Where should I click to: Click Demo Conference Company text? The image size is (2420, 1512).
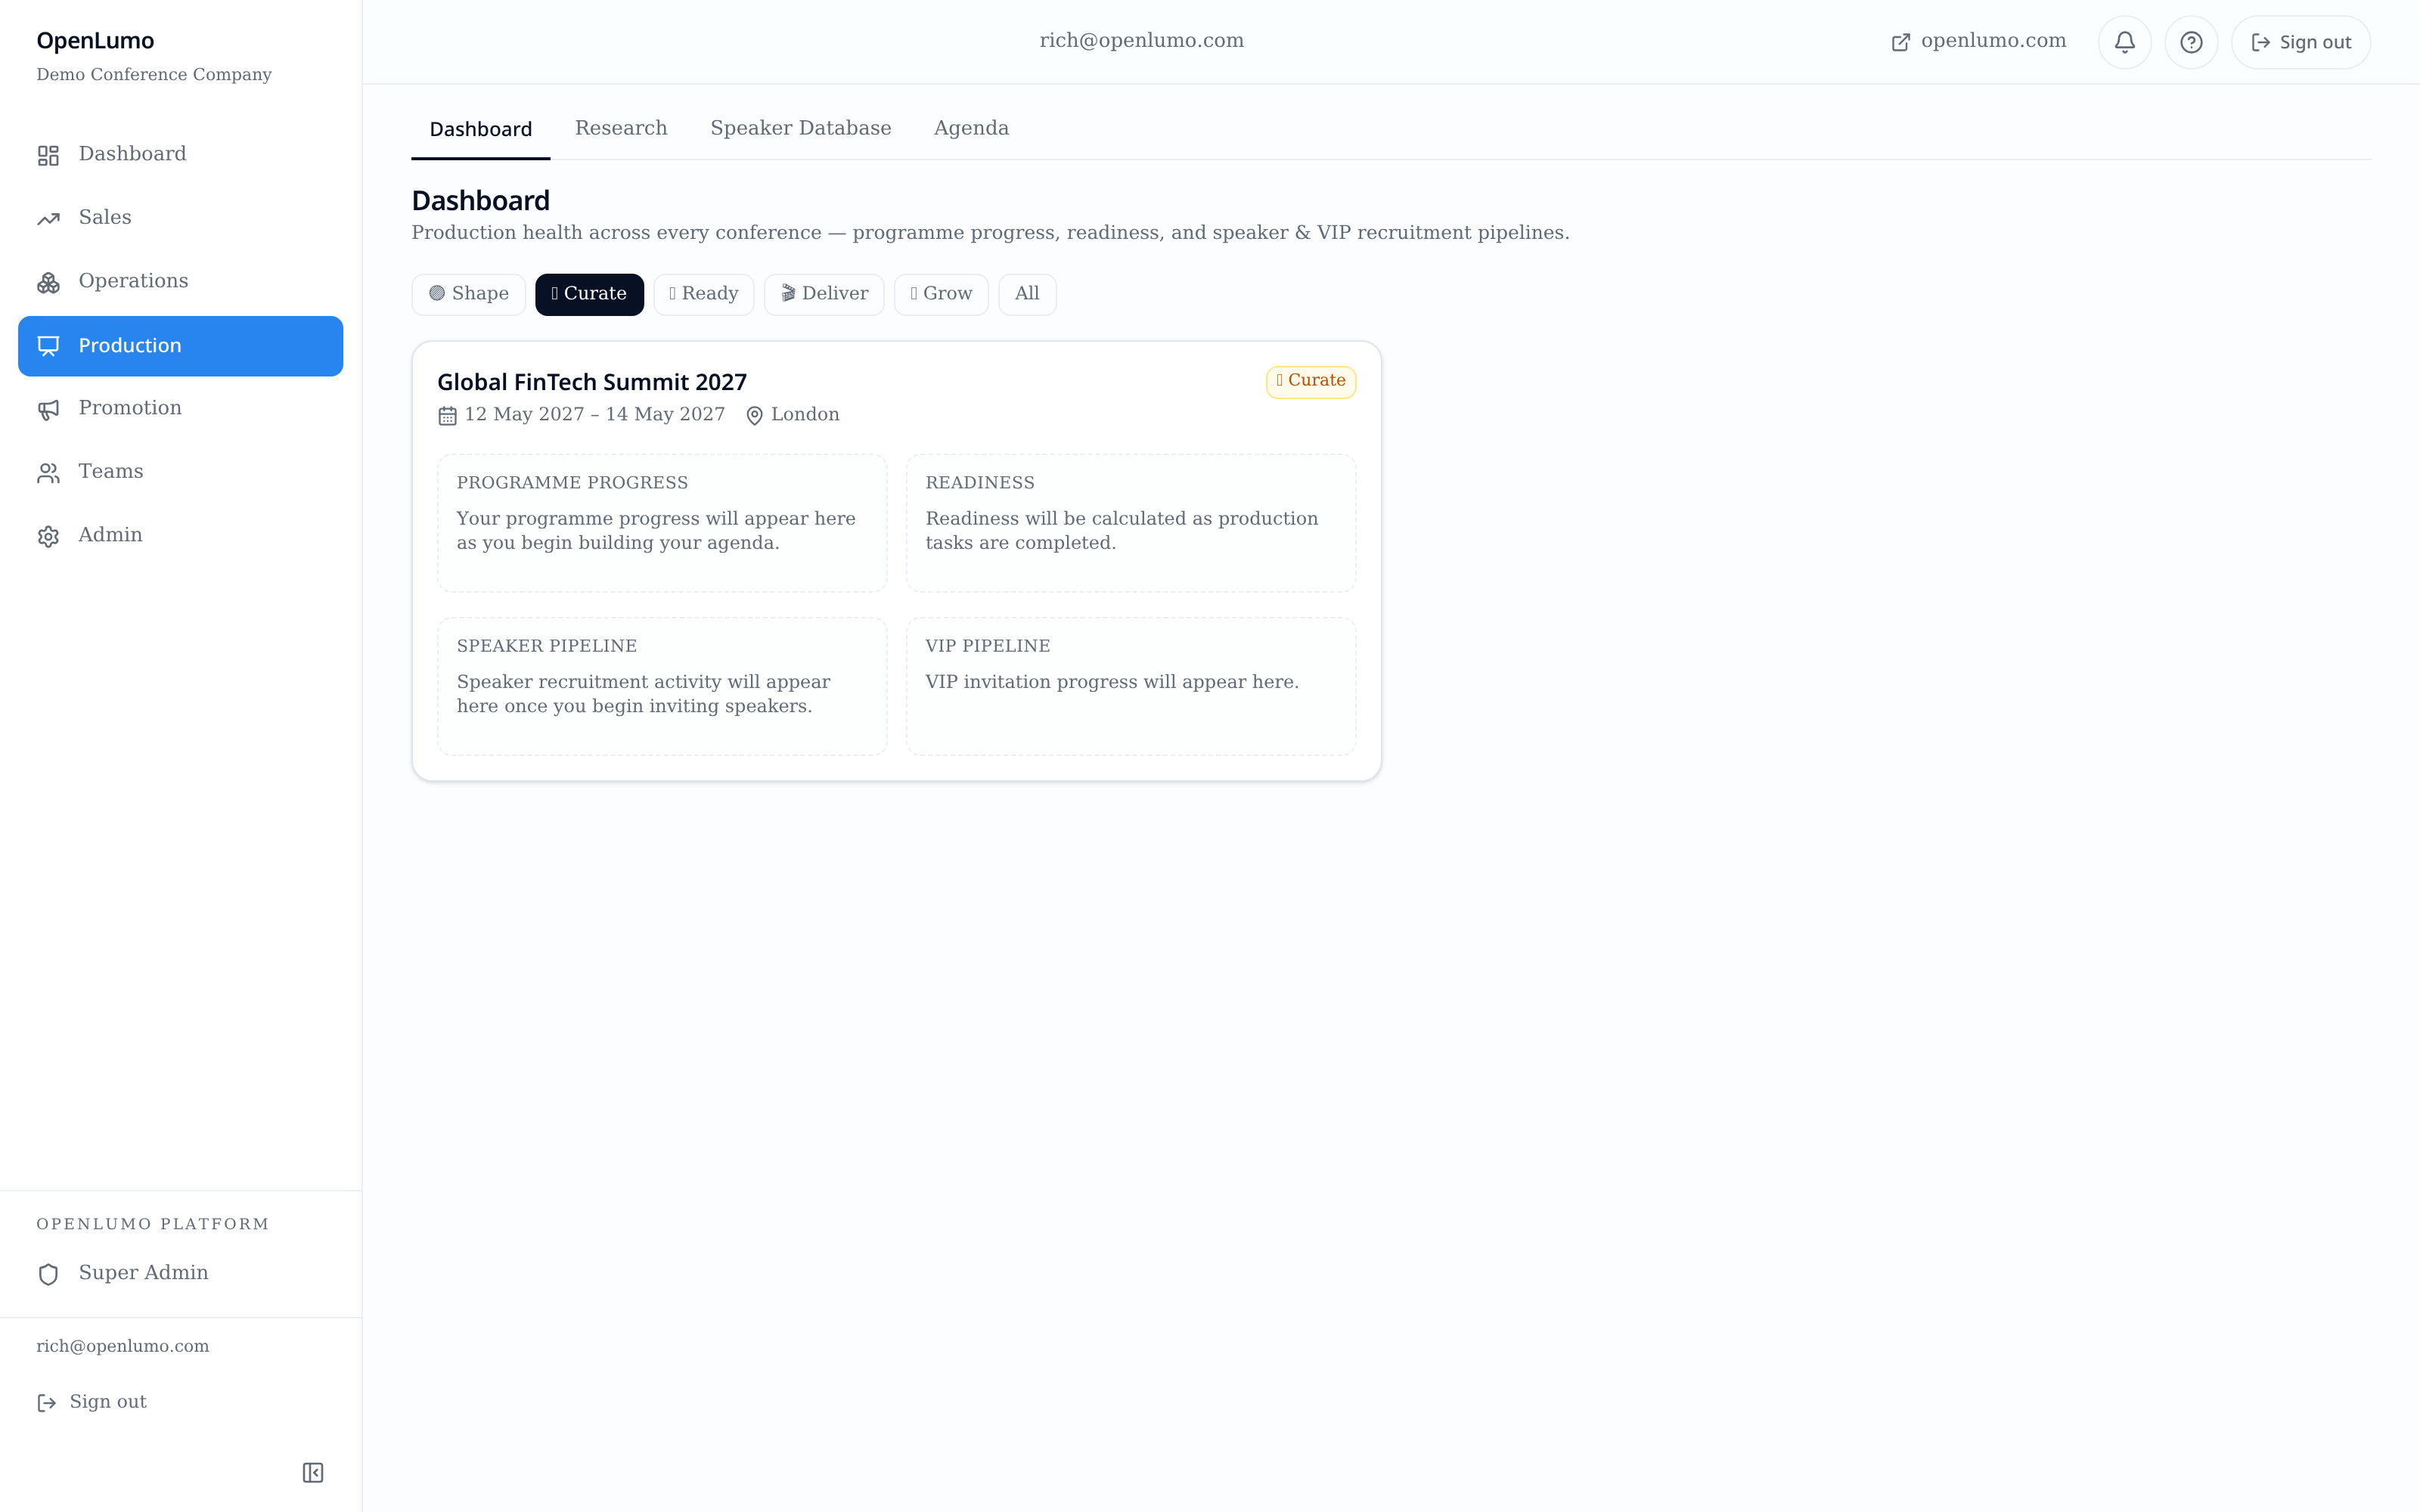coord(154,75)
